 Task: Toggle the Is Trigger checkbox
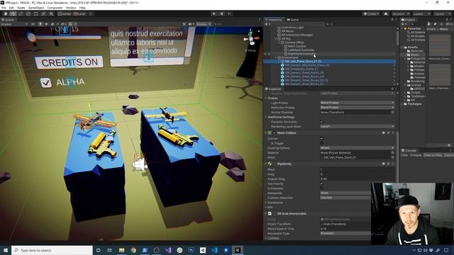coord(321,143)
